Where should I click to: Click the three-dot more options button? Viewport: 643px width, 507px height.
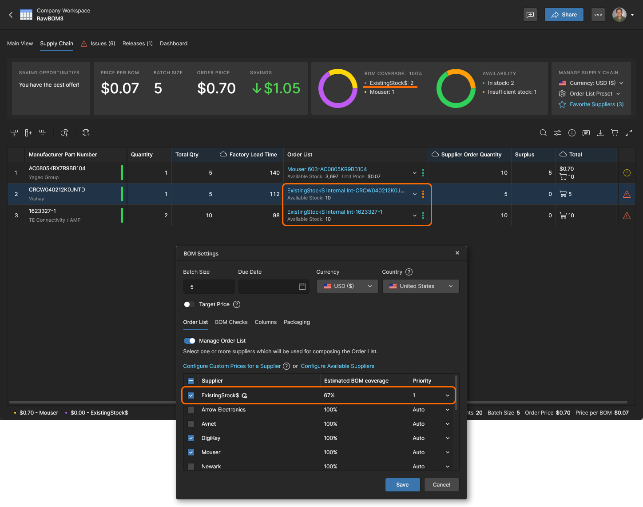(x=598, y=15)
